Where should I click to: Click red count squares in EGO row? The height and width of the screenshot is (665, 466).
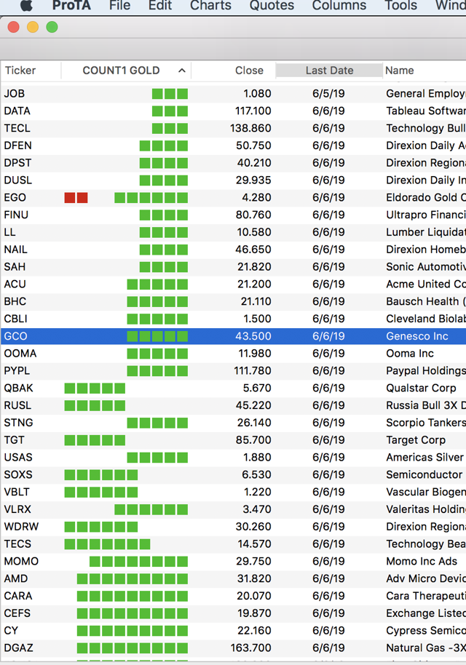coord(76,198)
